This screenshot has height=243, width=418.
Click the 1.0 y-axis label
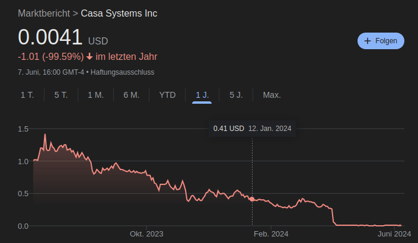[x=23, y=161]
